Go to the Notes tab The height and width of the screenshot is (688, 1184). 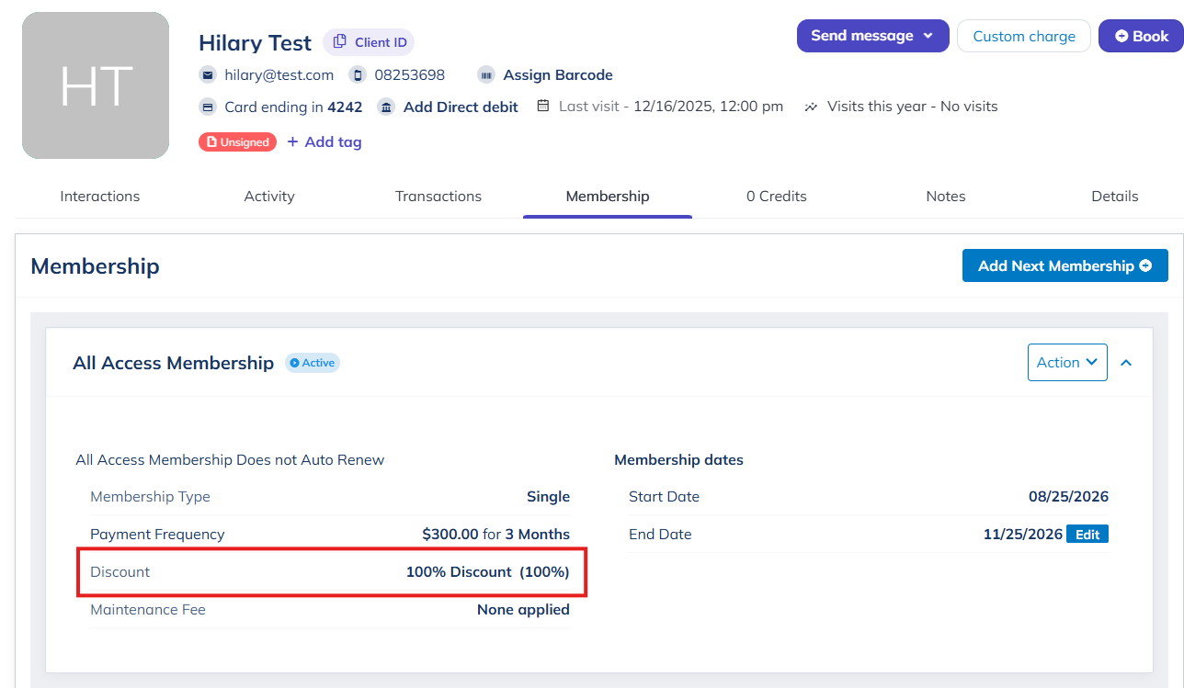[946, 196]
